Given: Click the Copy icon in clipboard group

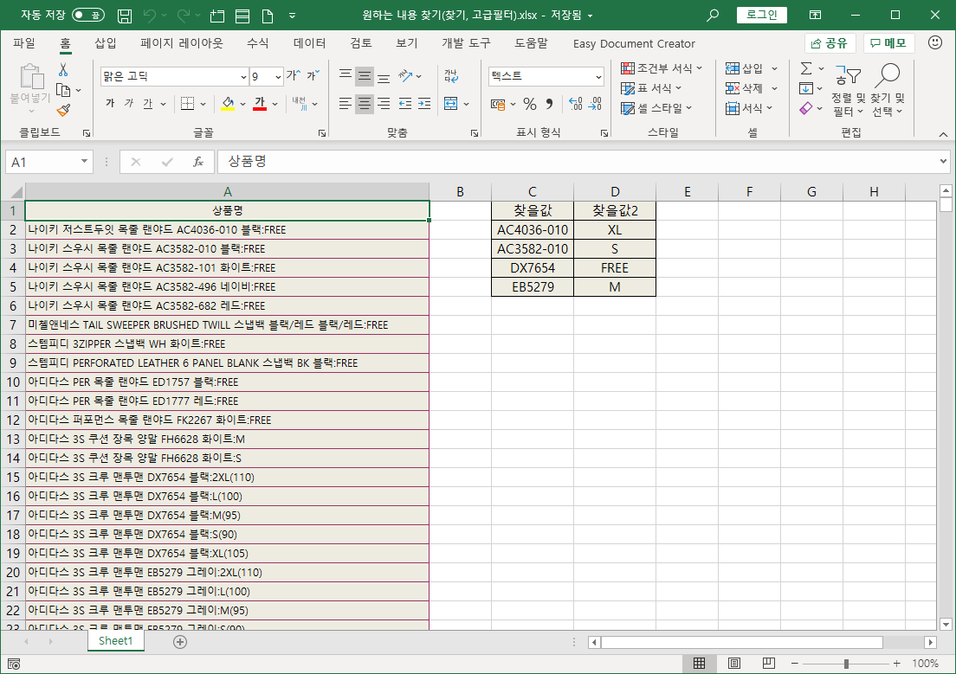Looking at the screenshot, I should pyautogui.click(x=63, y=90).
